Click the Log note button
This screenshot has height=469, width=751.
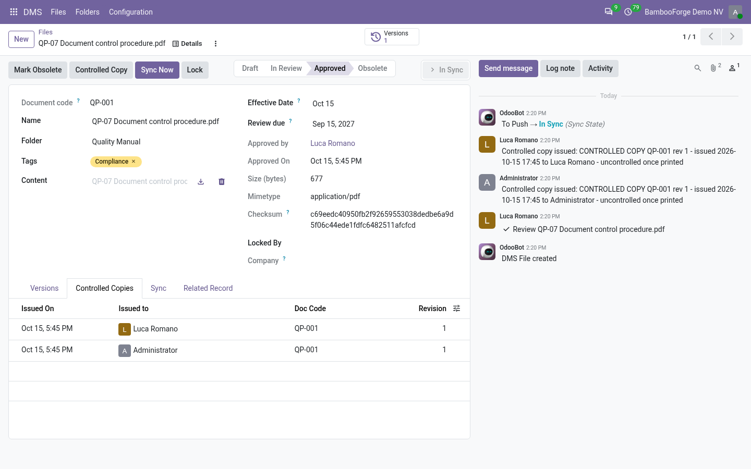(x=560, y=68)
